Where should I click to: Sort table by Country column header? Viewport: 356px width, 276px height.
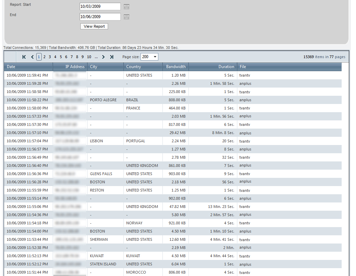click(133, 67)
